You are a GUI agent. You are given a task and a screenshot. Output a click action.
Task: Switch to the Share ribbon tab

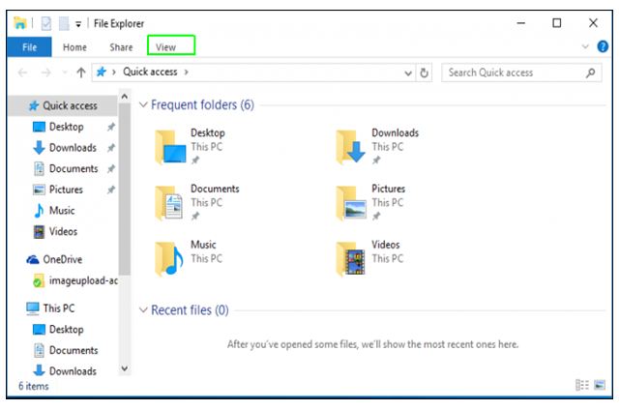[x=121, y=47]
